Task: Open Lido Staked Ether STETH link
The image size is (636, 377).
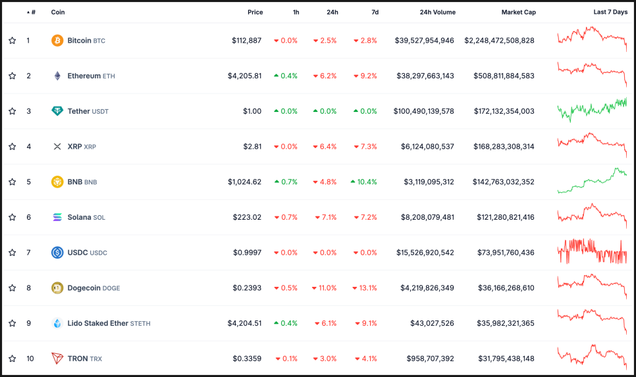Action: pos(109,323)
